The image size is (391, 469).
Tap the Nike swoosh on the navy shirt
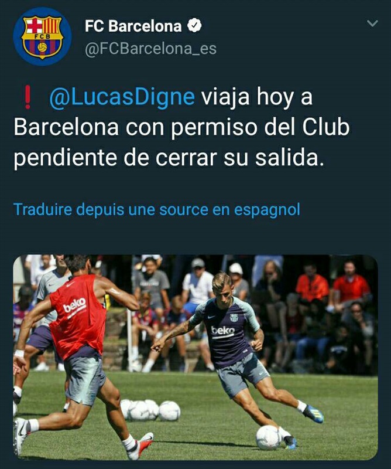point(211,317)
